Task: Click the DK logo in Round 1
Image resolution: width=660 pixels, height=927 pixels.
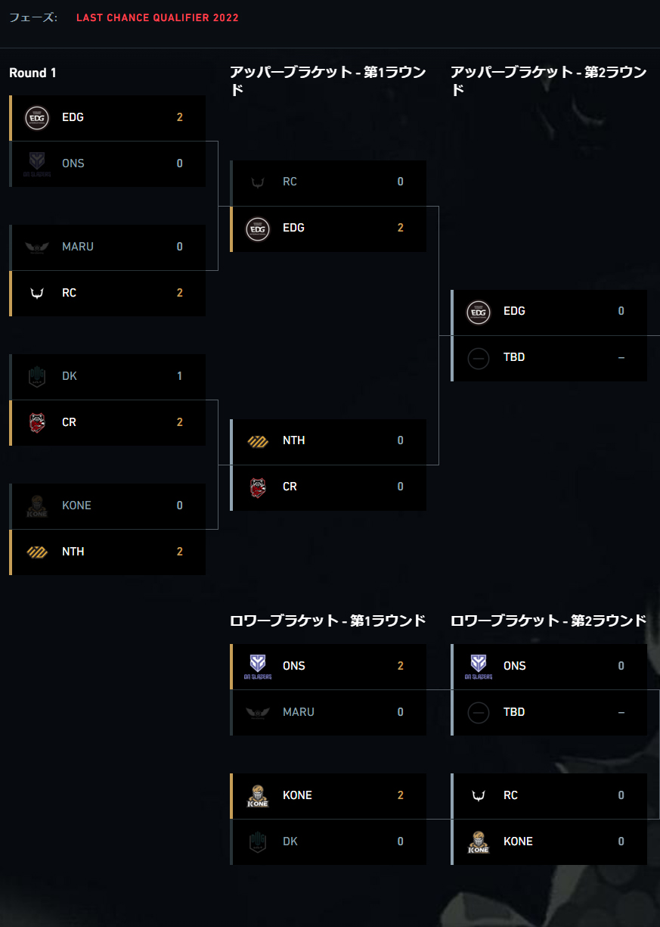Action: pyautogui.click(x=37, y=376)
